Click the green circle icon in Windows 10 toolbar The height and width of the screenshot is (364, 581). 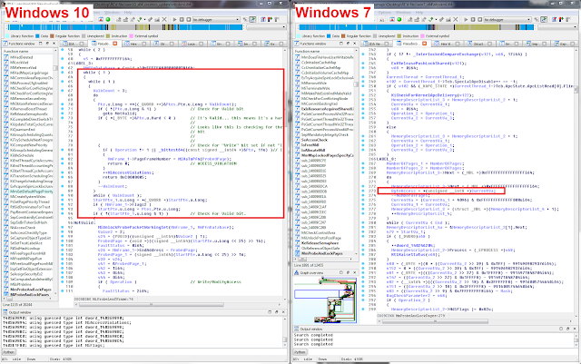[108, 19]
